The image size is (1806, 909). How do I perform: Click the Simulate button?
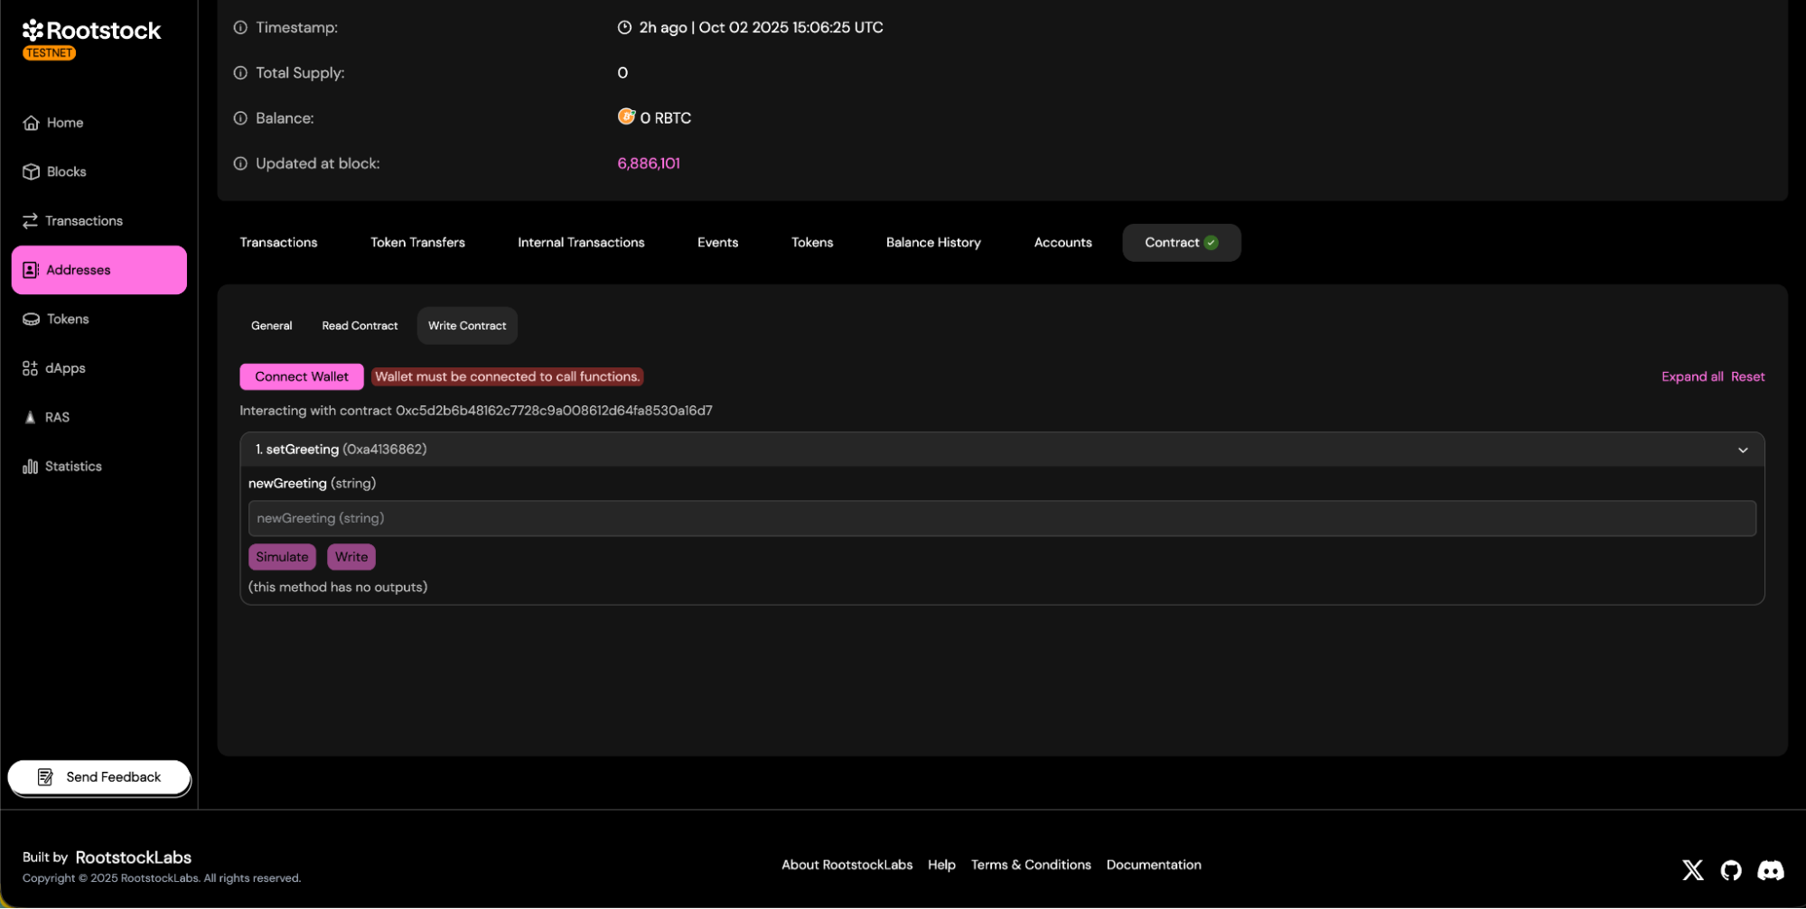[x=282, y=557]
